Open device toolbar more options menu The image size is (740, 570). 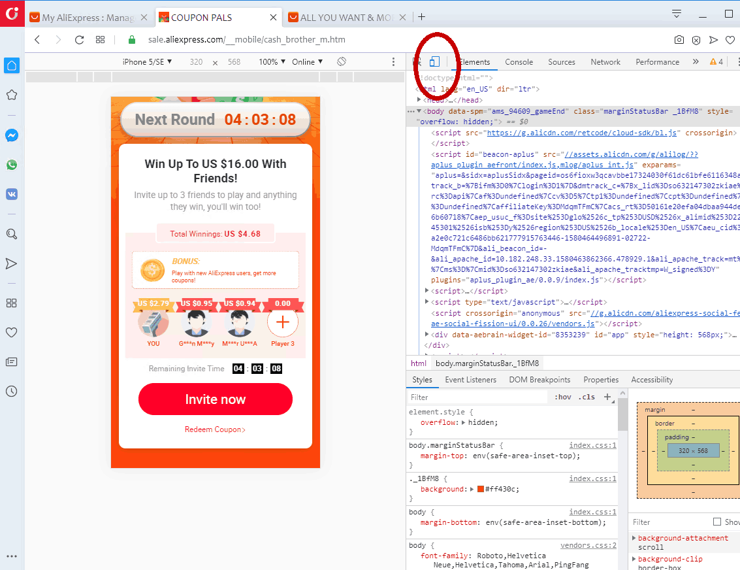pos(393,62)
